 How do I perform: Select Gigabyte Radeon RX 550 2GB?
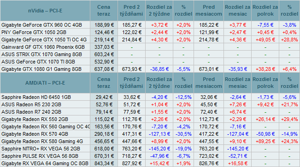(35, 119)
